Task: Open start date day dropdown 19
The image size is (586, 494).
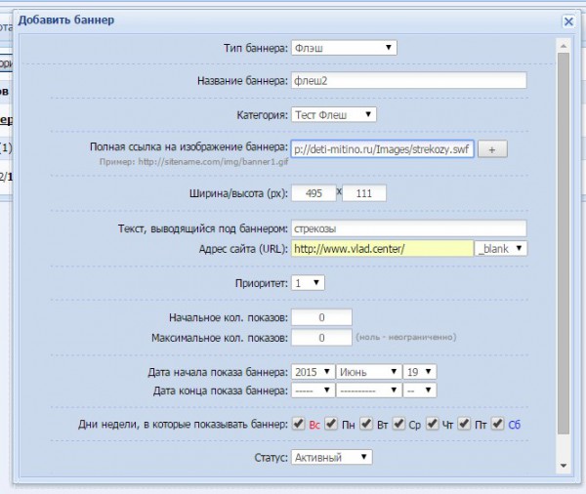Action: [x=419, y=372]
